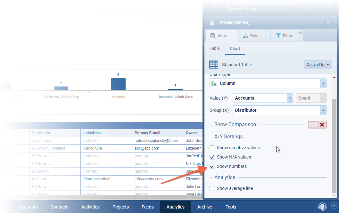Click the circled up-arrow icon in bottom bar
Viewport: 339px width, 213px height.
334,206
